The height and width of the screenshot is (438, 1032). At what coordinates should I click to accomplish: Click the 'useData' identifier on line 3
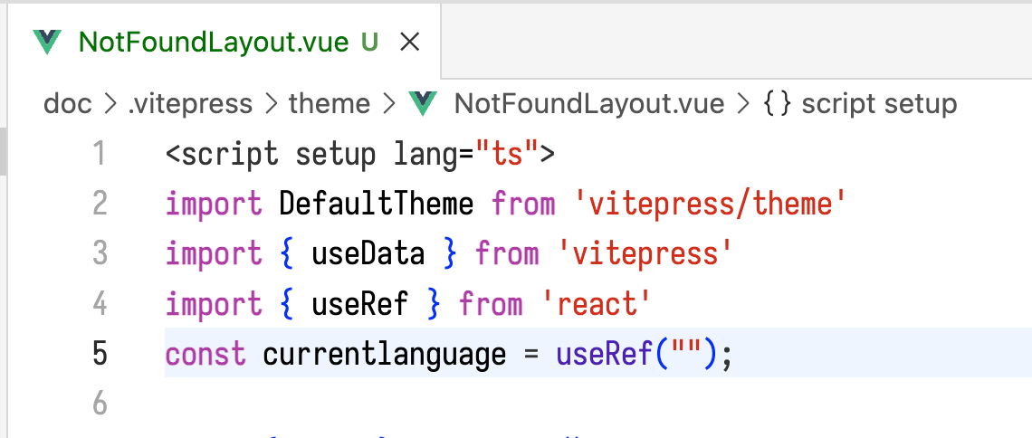click(x=368, y=254)
